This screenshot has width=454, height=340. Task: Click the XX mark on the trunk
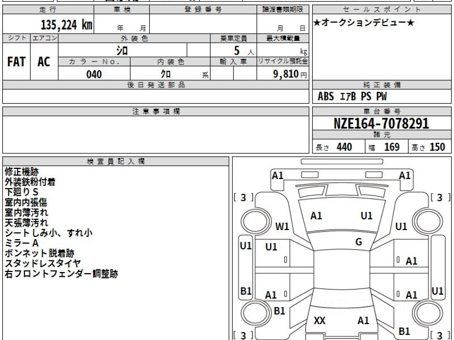(x=320, y=321)
